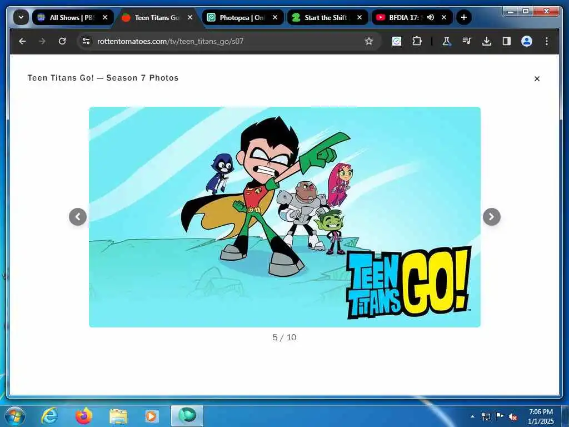The width and height of the screenshot is (569, 427).
Task: Close the Season 7 Photos gallery
Action: pos(537,78)
